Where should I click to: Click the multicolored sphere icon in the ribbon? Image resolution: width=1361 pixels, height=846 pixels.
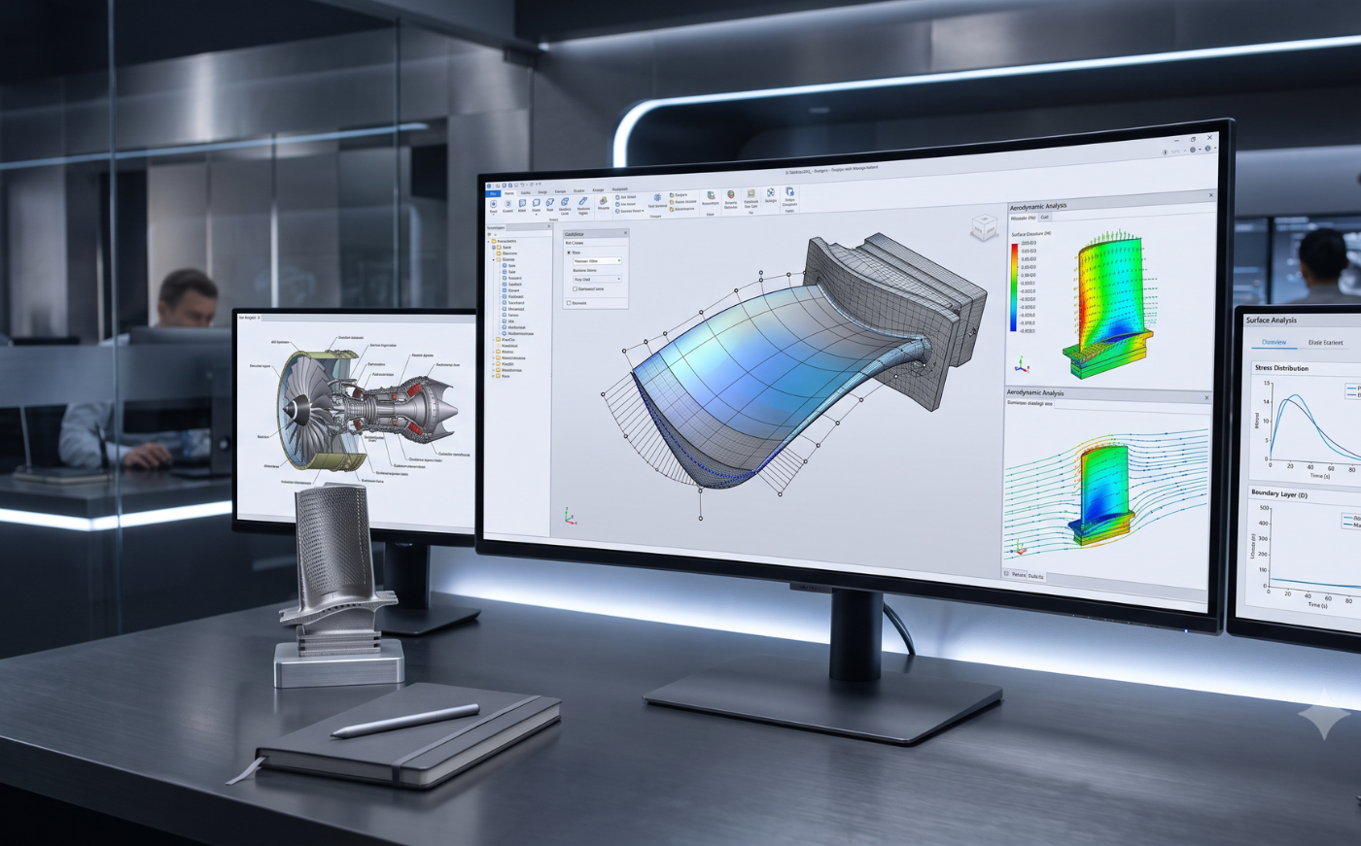pos(730,194)
